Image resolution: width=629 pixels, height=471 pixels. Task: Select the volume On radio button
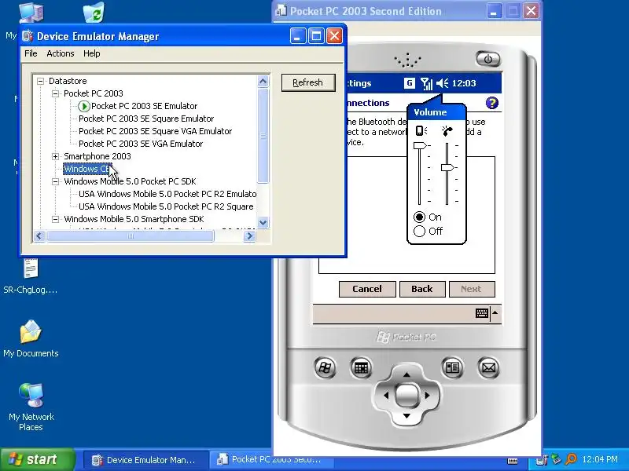(x=419, y=217)
